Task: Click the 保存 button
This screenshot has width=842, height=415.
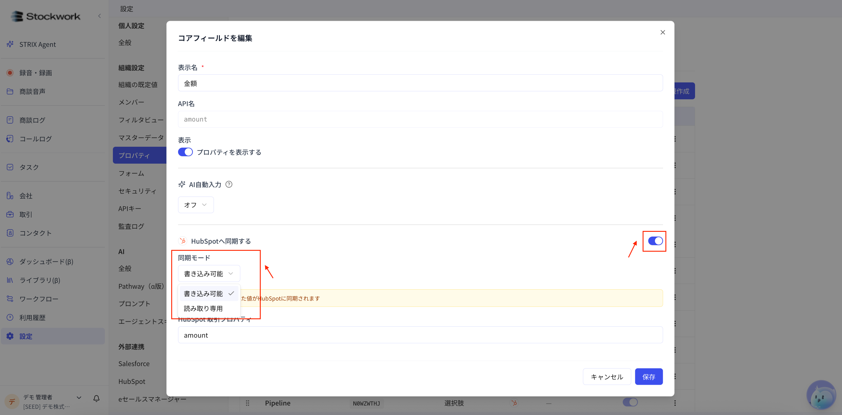Action: tap(649, 377)
